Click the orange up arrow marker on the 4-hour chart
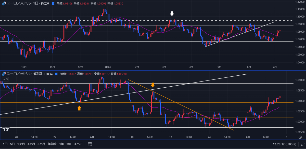The width and height of the screenshot is (306, 149). tap(80, 108)
